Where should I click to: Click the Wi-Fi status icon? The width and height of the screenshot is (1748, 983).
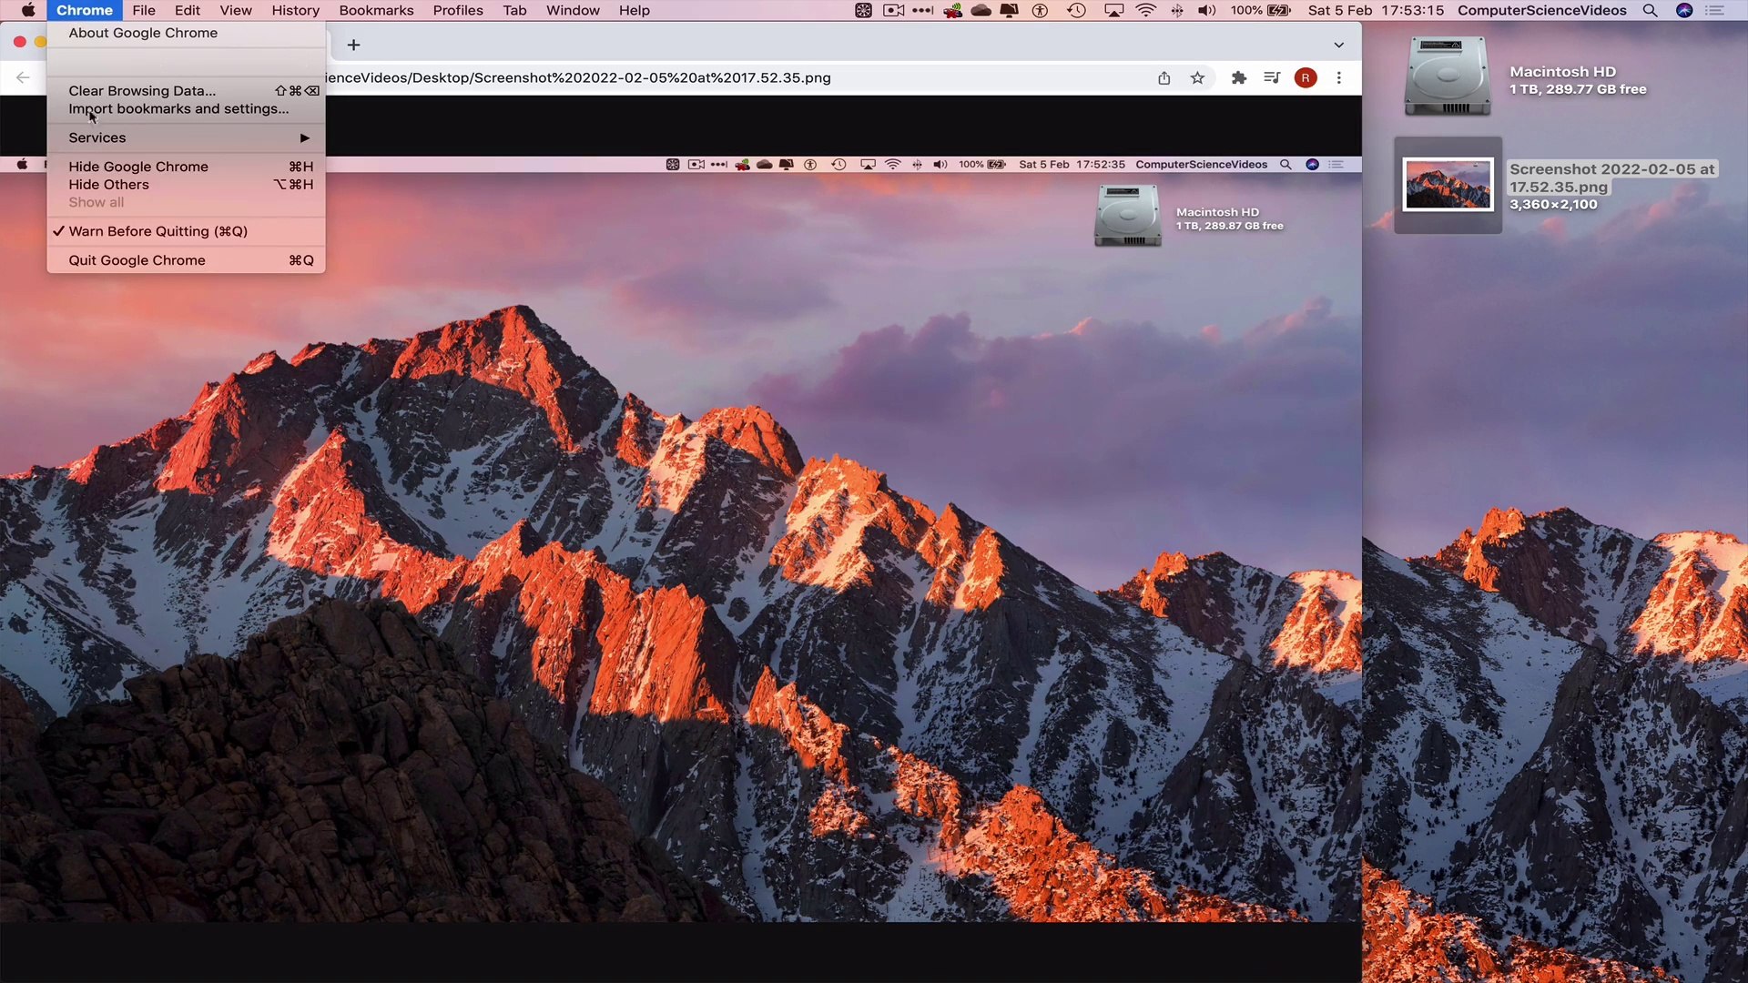[1145, 11]
